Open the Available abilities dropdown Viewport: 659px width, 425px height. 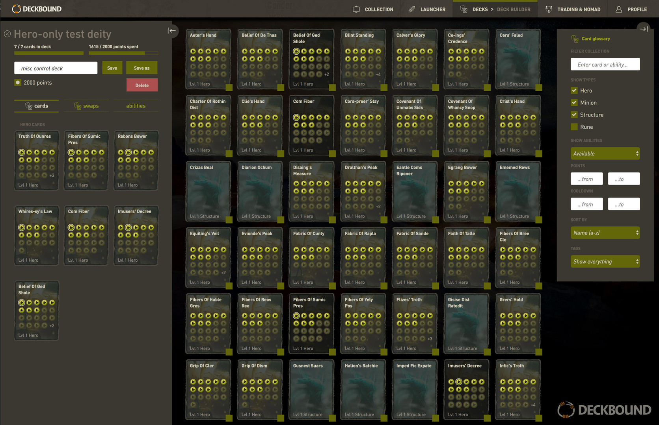tap(605, 153)
